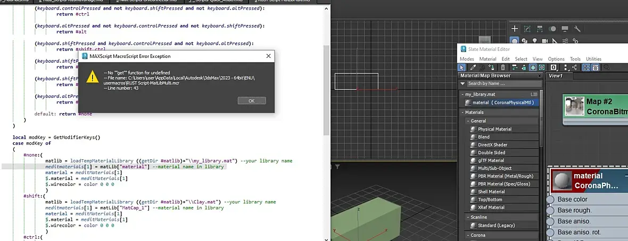The height and width of the screenshot is (241, 628).
Task: Select Physical Material in browser
Action: coord(504,129)
